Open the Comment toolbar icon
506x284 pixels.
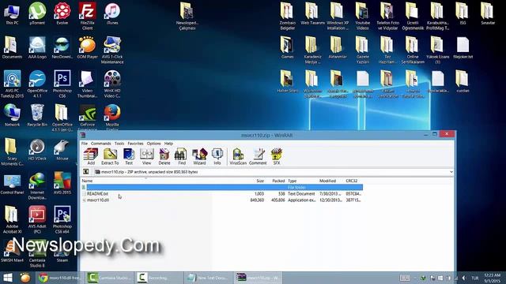pos(258,157)
